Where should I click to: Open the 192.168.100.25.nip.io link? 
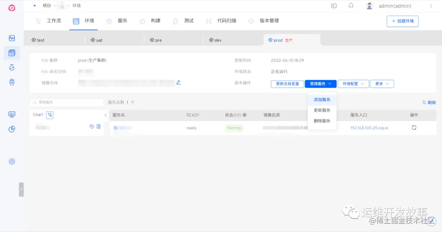369,128
